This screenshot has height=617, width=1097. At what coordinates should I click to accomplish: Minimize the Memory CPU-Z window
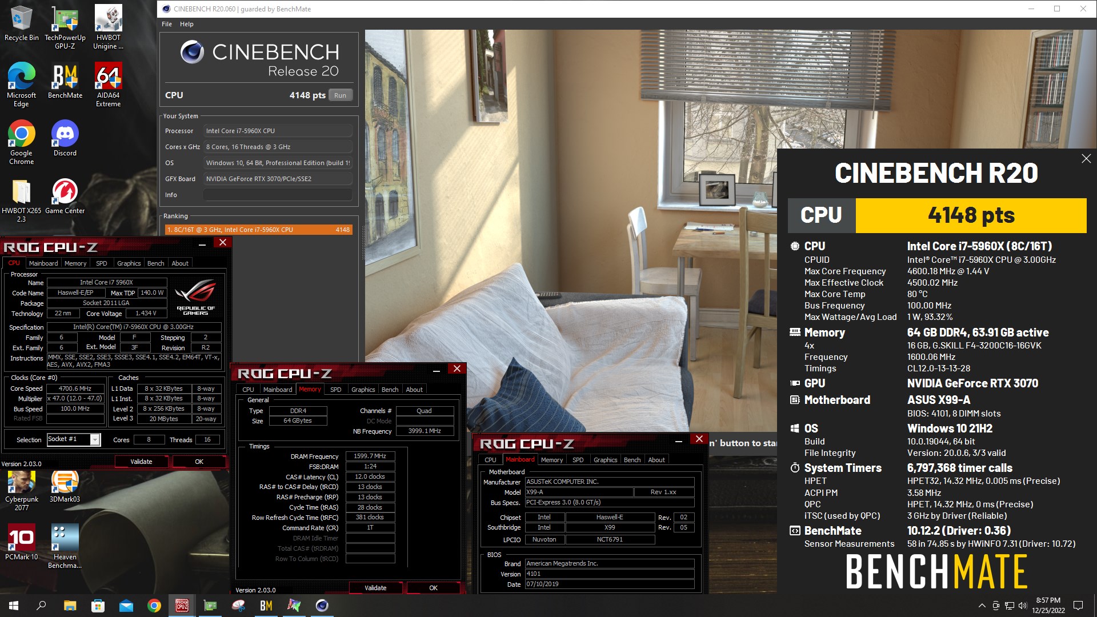point(437,370)
